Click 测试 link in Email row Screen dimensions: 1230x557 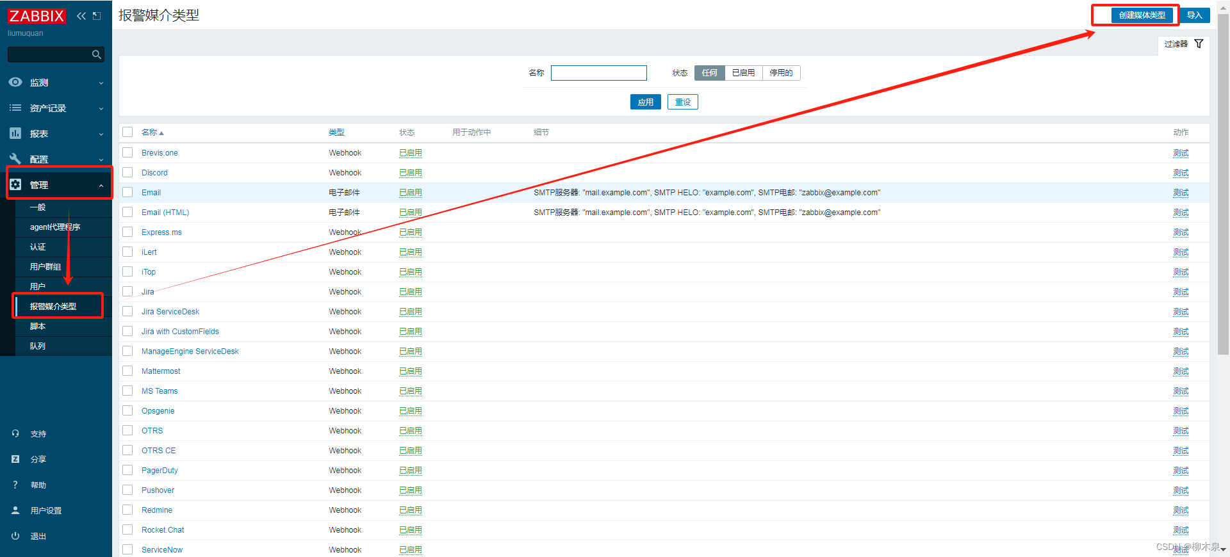click(x=1181, y=193)
